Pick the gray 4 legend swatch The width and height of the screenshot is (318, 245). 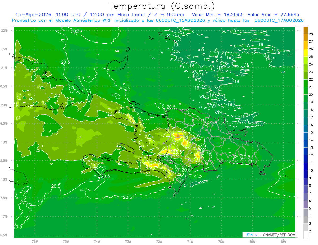306,212
